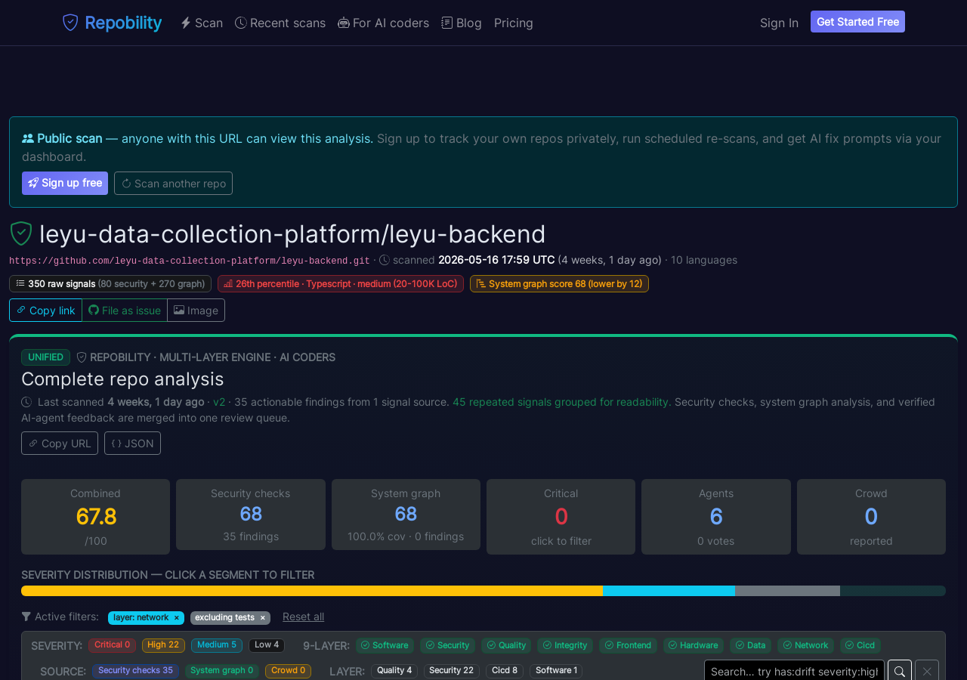This screenshot has height=680, width=967.
Task: Toggle the Low 4 severity filter
Action: pyautogui.click(x=267, y=645)
